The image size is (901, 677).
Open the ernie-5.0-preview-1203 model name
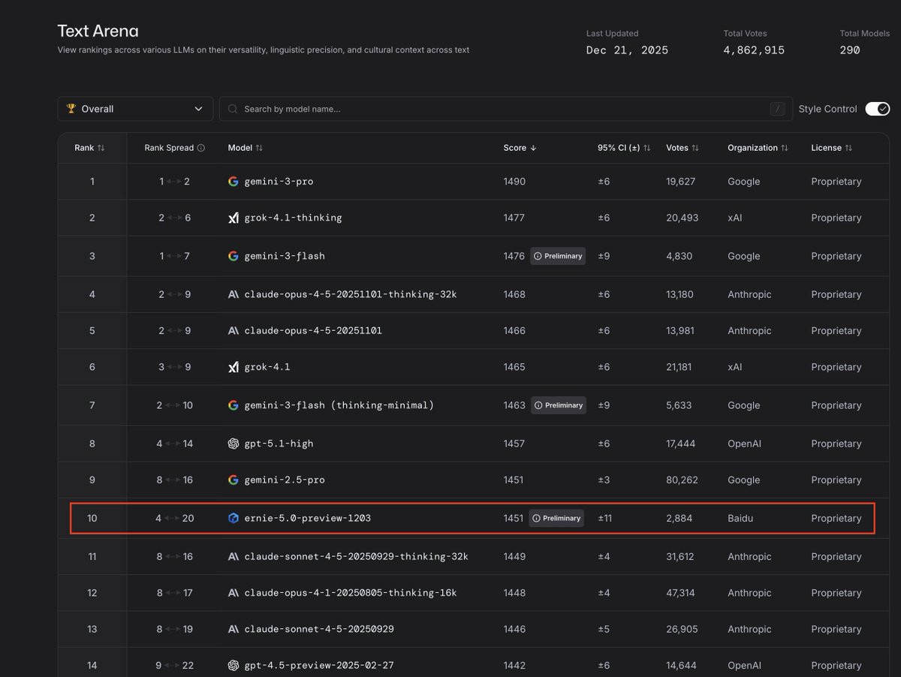coord(308,518)
